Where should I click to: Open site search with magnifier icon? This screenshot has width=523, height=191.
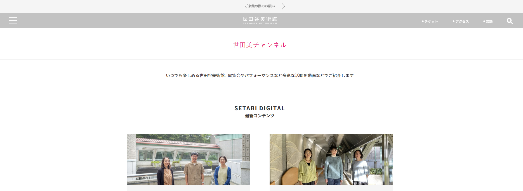click(510, 21)
